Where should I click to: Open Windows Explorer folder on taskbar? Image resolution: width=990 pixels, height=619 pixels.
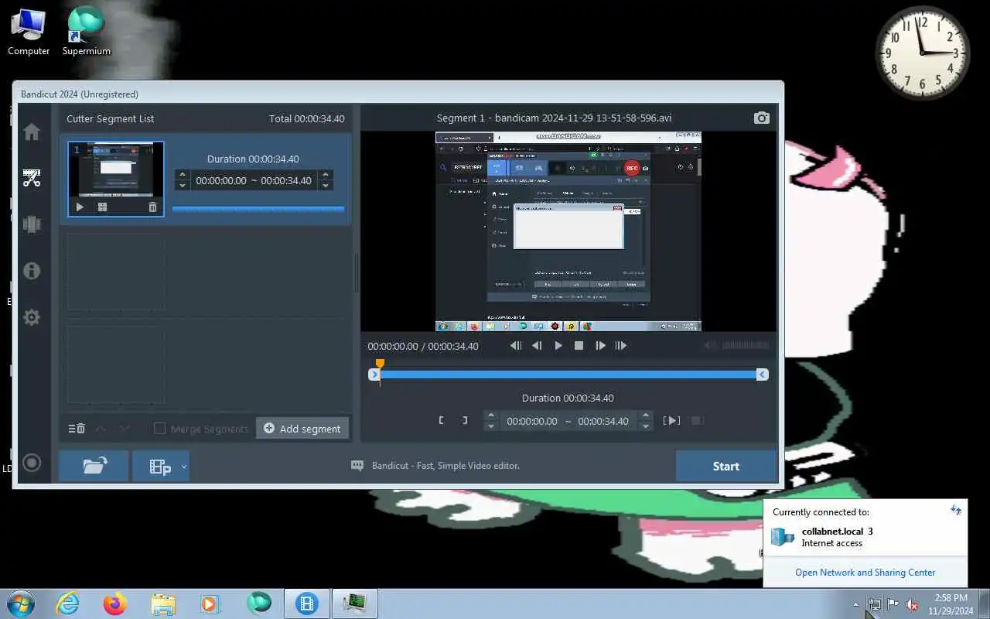[x=163, y=604]
